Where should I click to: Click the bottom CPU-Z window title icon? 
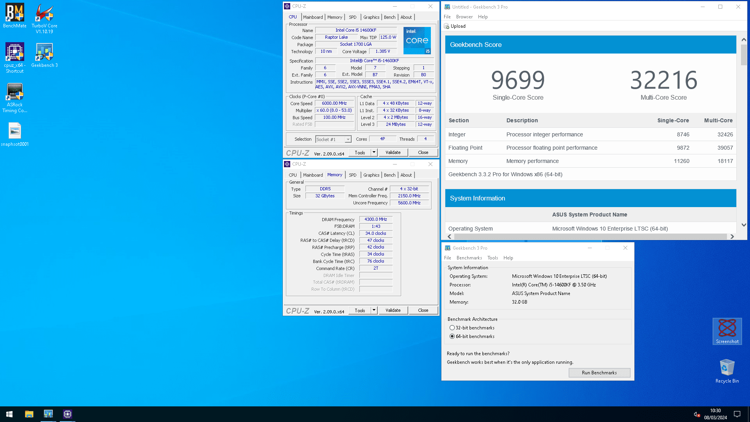287,164
